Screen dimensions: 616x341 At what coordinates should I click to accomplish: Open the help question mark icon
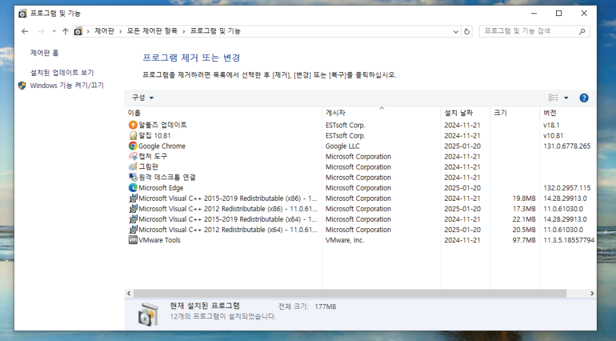pos(583,98)
